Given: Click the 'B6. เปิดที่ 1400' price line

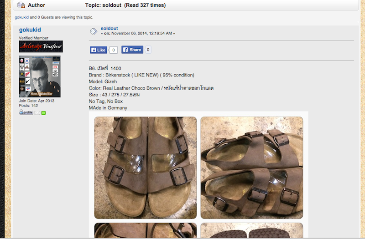Looking at the screenshot, I should click(x=105, y=68).
